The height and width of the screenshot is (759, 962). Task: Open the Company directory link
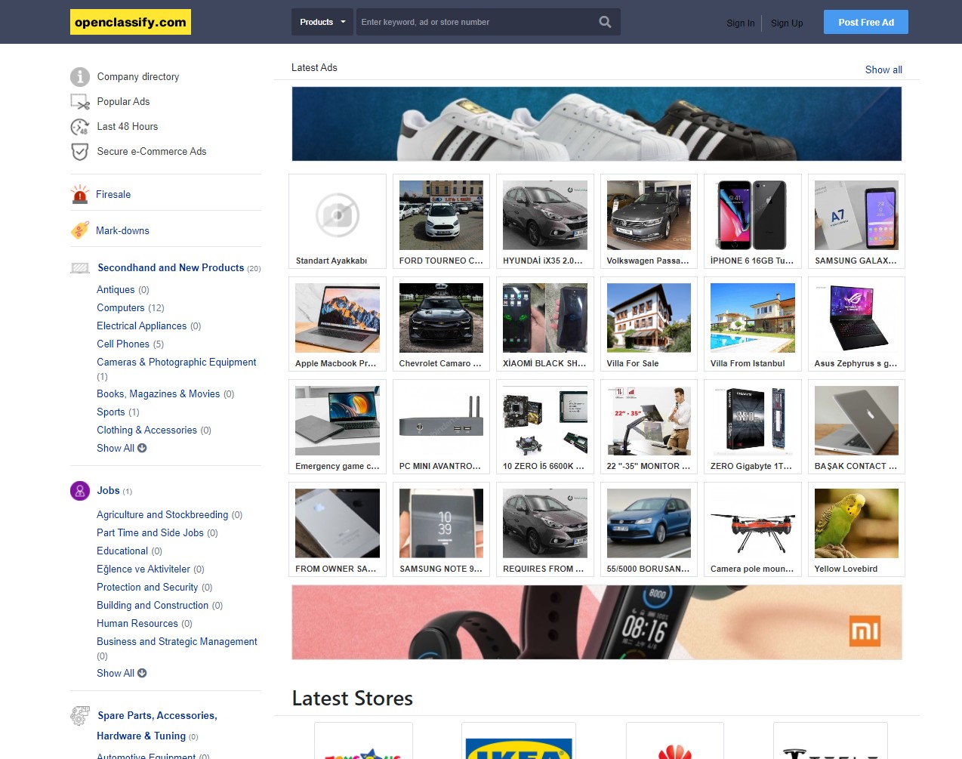point(138,77)
